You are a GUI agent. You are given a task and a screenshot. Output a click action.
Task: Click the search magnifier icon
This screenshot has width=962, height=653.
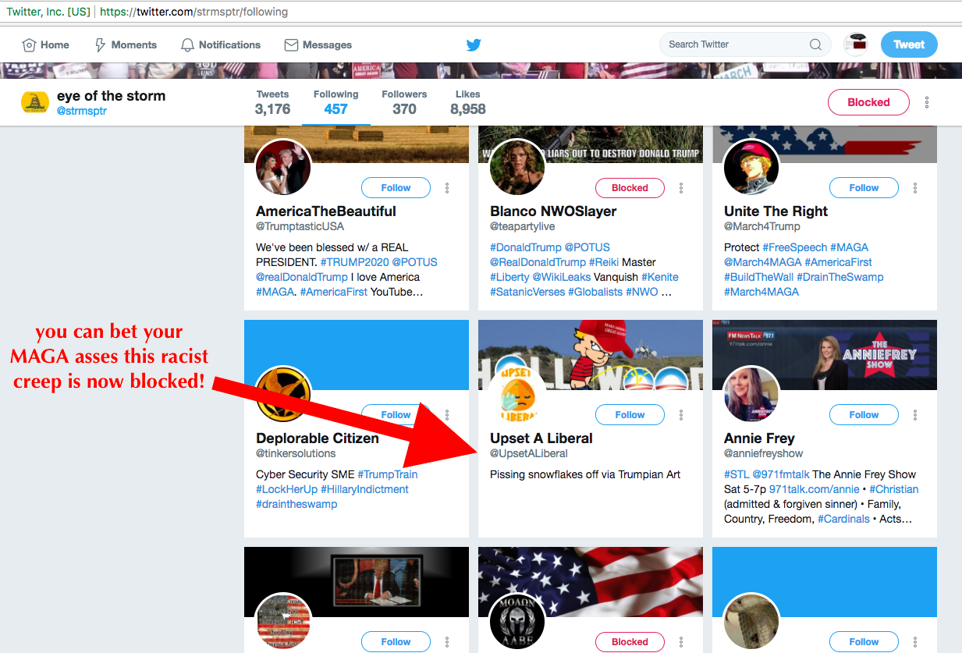click(x=815, y=44)
